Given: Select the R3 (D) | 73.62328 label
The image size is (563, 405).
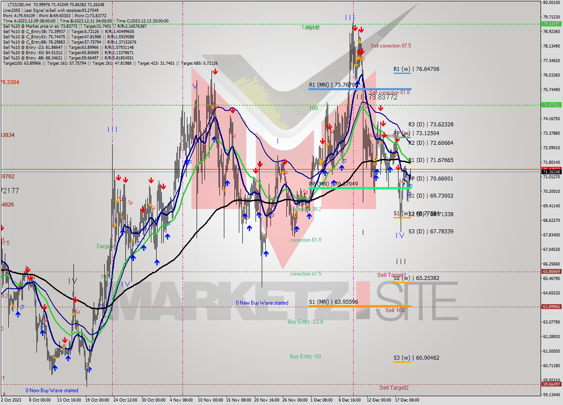Looking at the screenshot, I should (x=431, y=125).
